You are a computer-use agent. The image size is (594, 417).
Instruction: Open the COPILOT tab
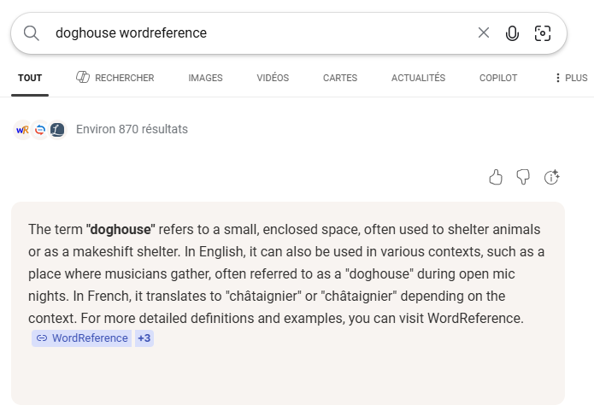498,78
